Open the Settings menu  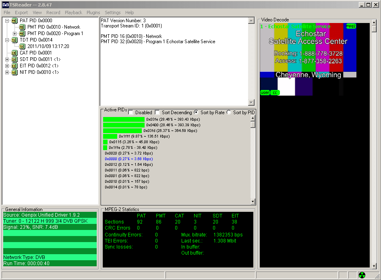point(112,13)
